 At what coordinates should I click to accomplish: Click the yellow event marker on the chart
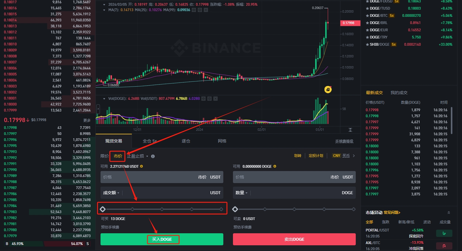click(x=328, y=89)
